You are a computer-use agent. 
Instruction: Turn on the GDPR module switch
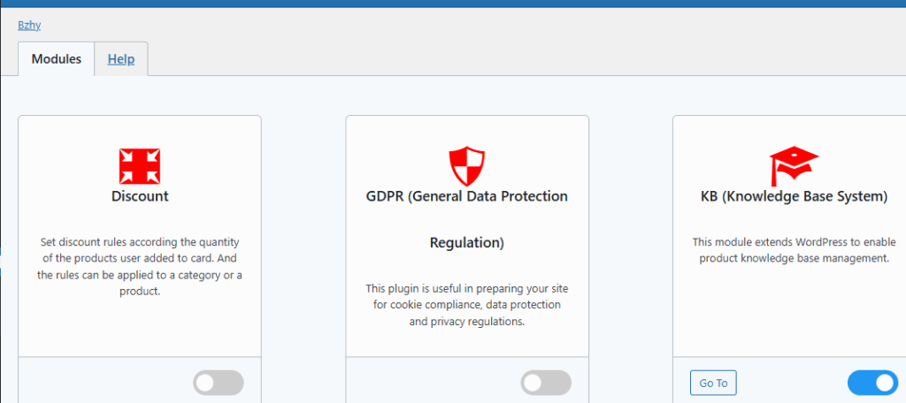pos(546,383)
